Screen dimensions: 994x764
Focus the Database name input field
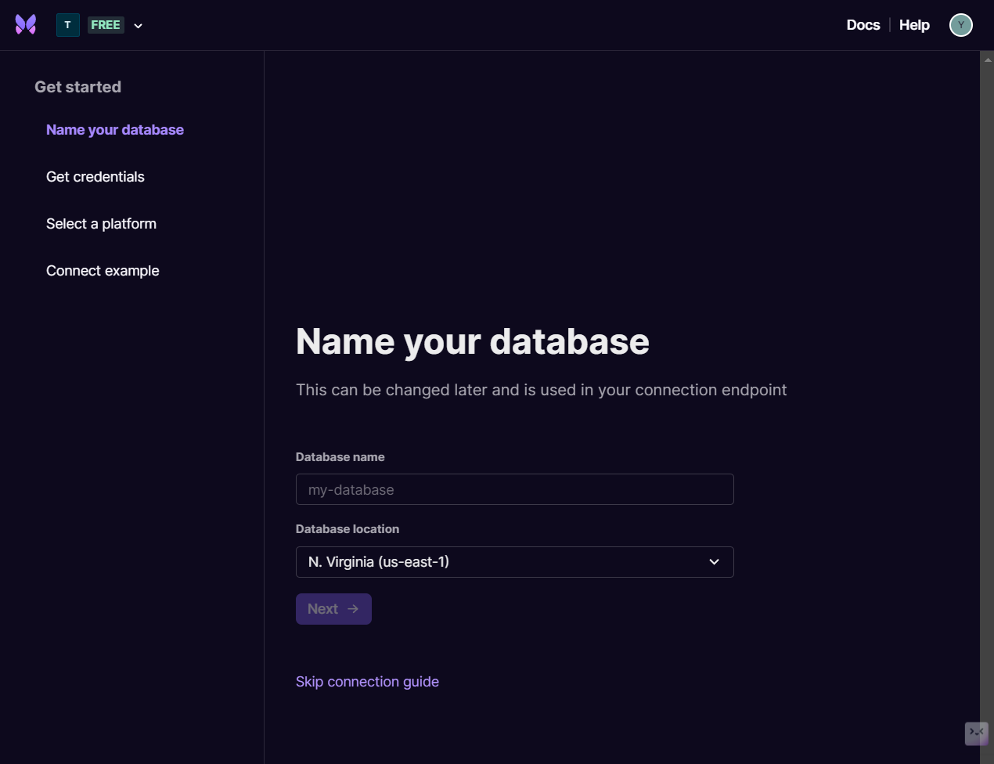pos(514,489)
